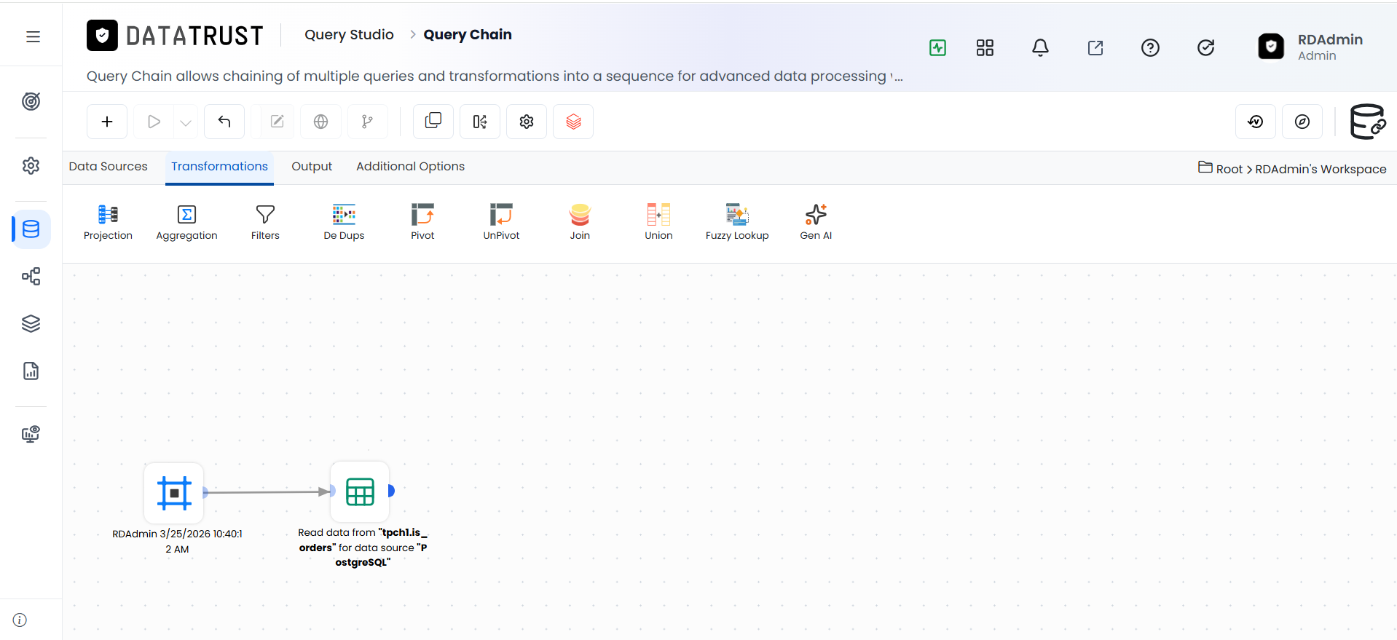Select the Projection transformation
Image resolution: width=1397 pixels, height=640 pixels.
[108, 222]
